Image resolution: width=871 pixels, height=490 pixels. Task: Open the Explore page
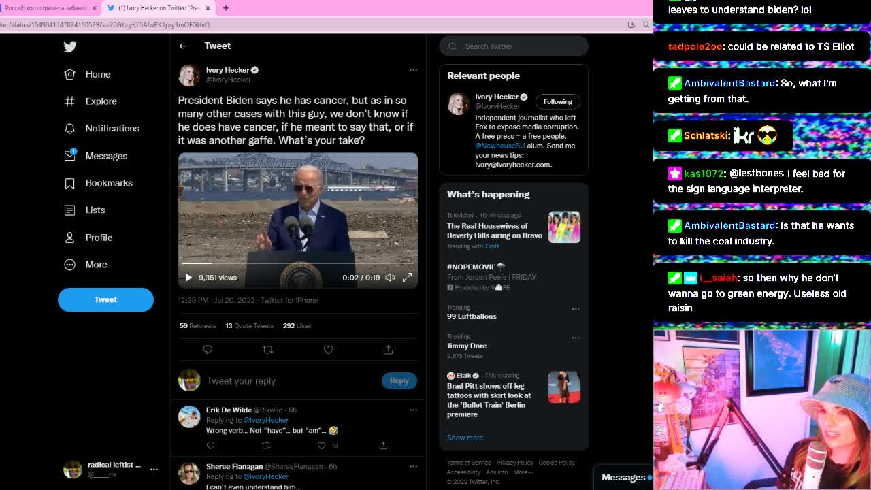pyautogui.click(x=91, y=101)
